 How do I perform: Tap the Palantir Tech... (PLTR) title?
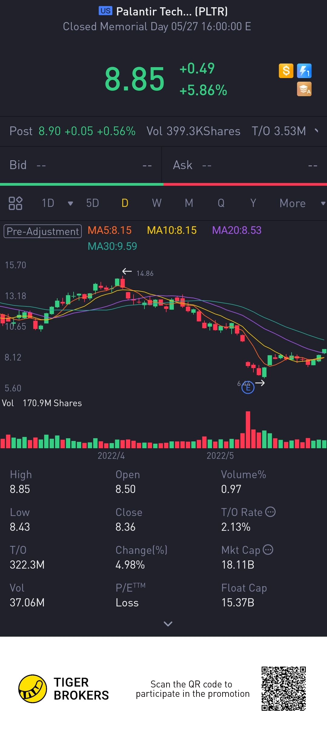coord(172,11)
